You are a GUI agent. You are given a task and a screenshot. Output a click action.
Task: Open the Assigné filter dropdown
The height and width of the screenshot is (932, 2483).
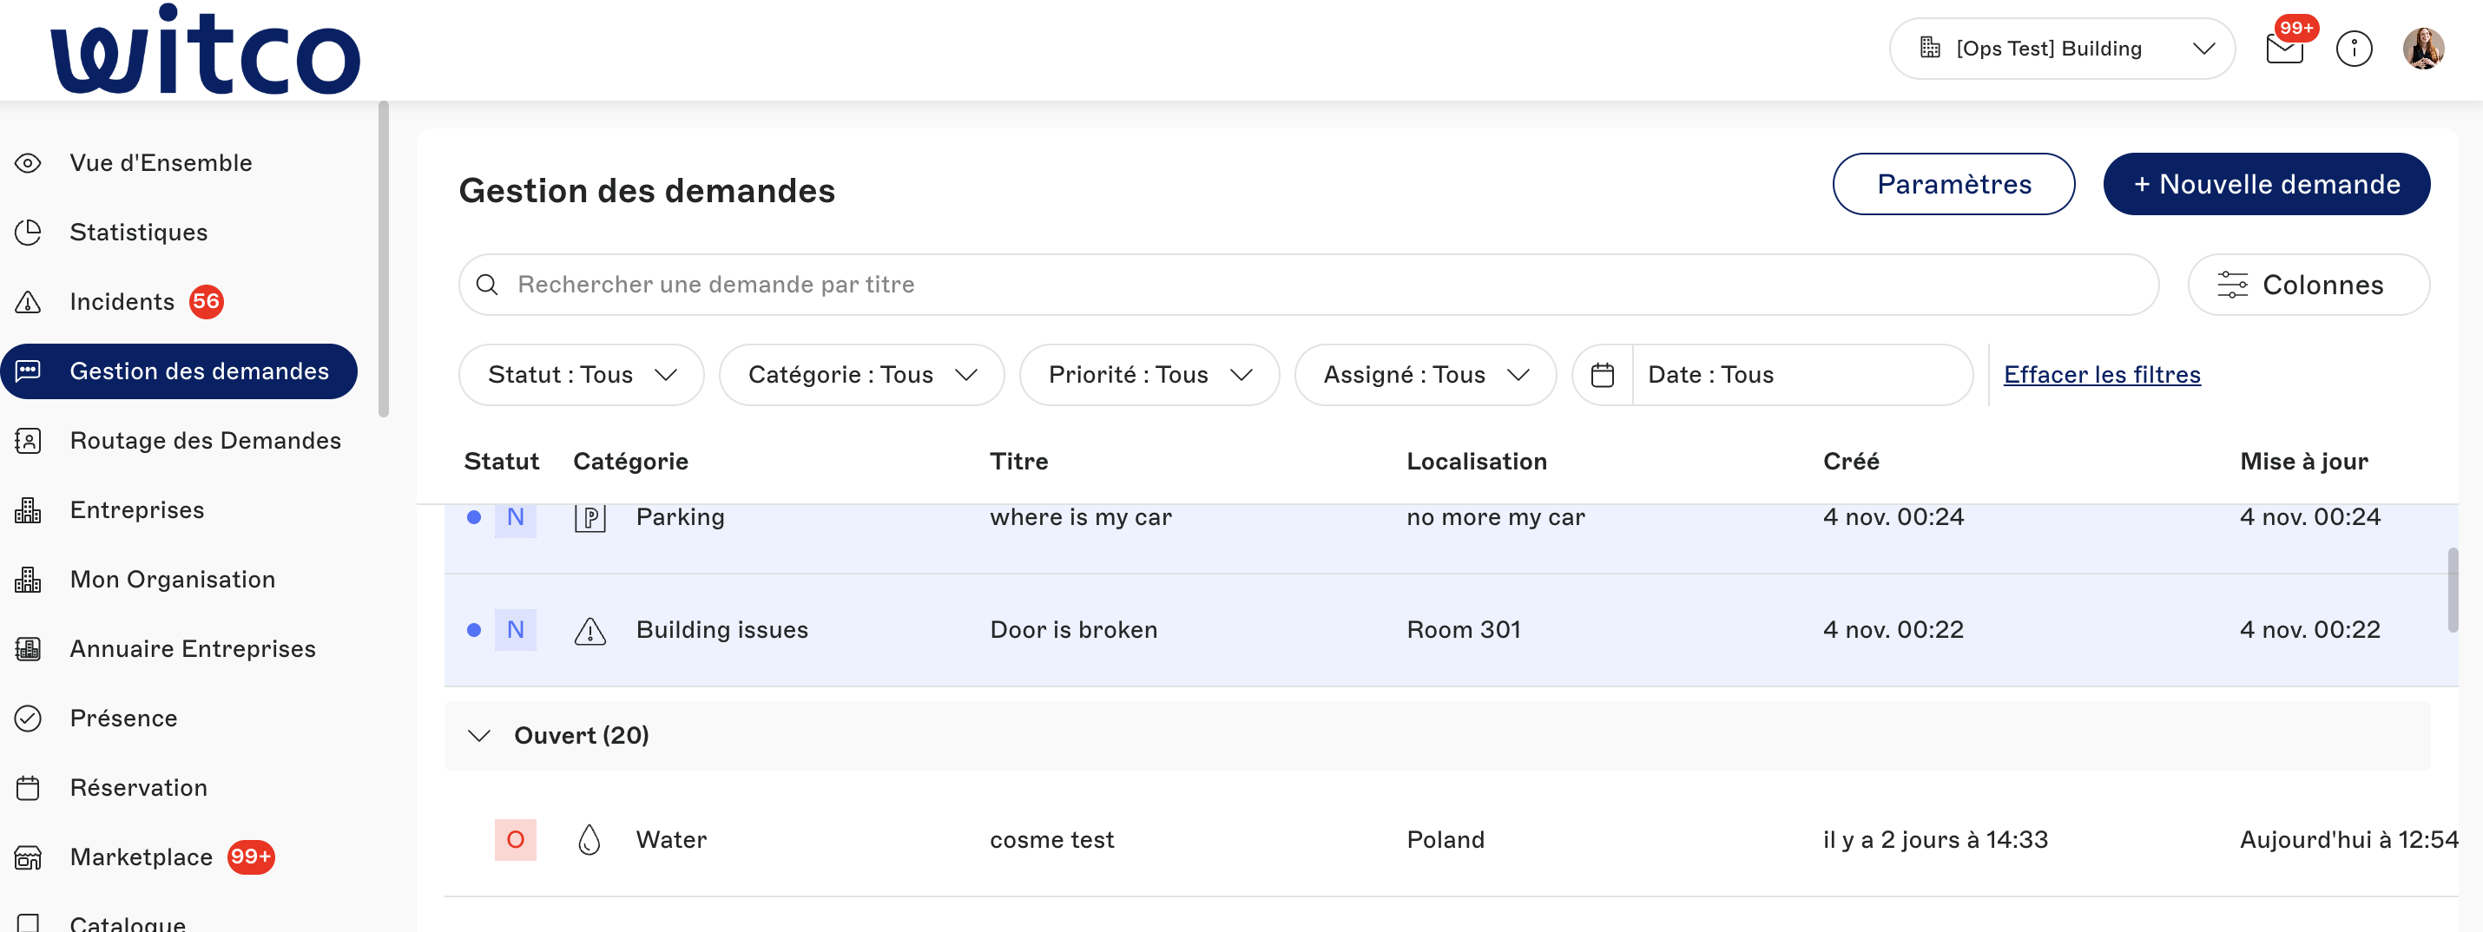1425,375
